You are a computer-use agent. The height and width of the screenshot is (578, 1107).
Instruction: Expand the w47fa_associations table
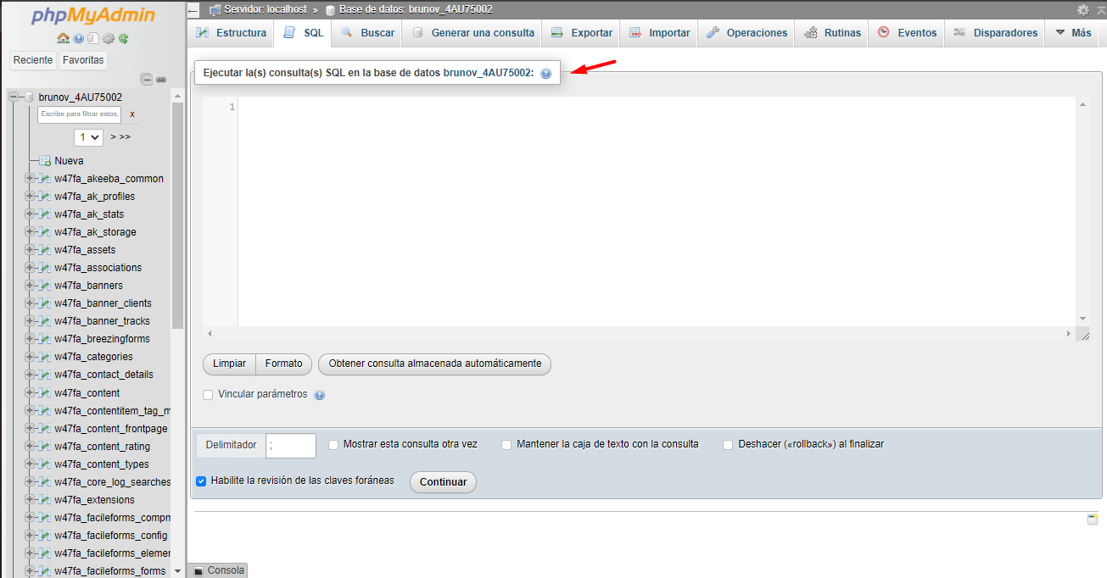pyautogui.click(x=29, y=268)
